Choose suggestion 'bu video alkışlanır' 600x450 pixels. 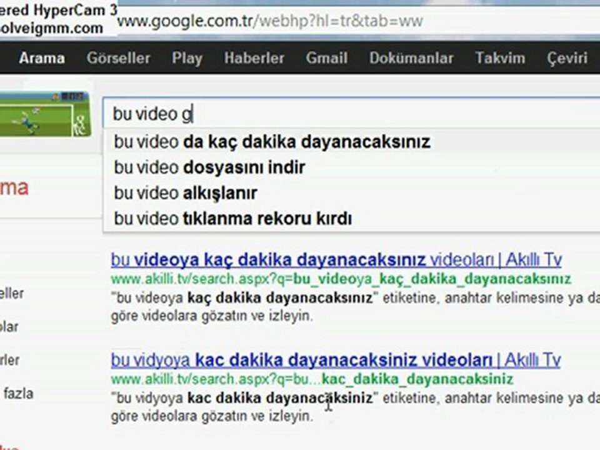point(351,193)
